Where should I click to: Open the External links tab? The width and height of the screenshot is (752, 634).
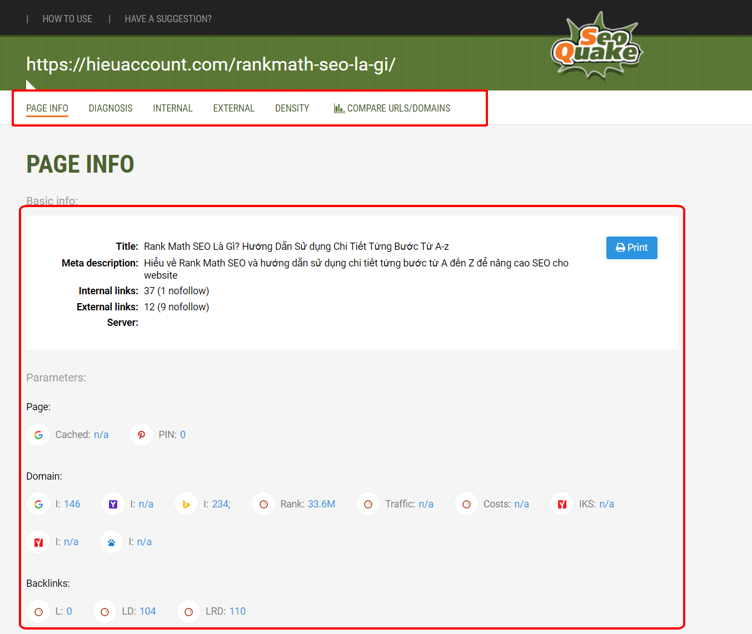(x=234, y=108)
